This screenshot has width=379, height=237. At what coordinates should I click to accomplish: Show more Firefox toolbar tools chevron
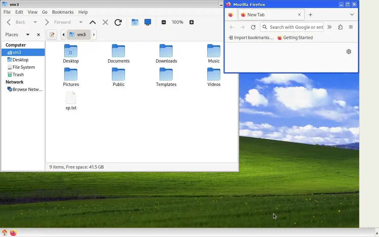coord(330,27)
